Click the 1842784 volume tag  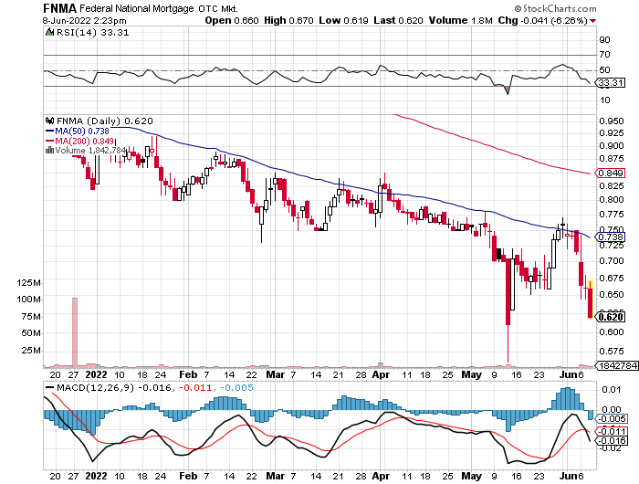[x=617, y=365]
